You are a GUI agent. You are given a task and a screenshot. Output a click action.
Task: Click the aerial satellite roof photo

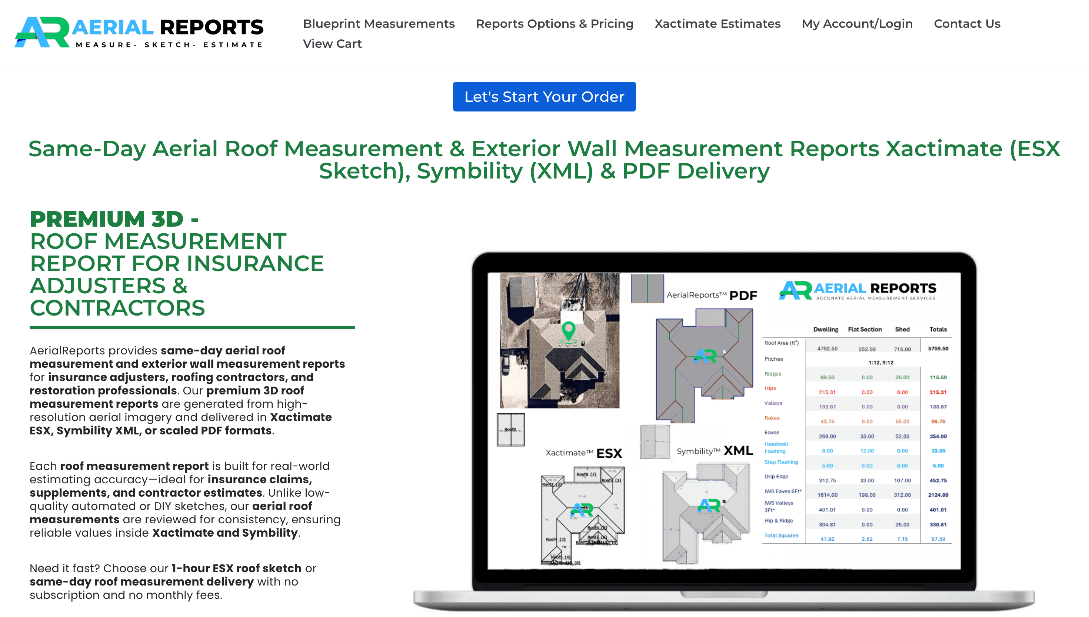tap(559, 341)
